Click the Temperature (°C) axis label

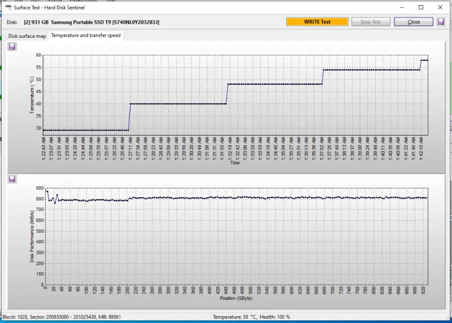click(32, 95)
